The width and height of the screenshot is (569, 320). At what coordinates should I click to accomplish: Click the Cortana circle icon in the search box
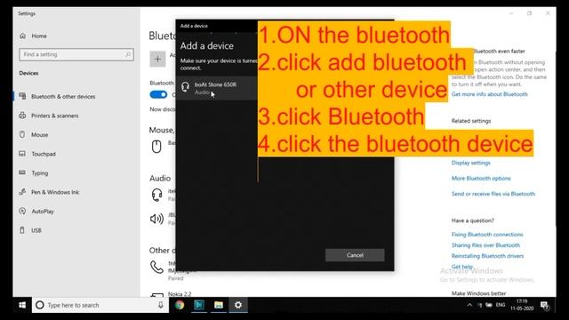[x=40, y=305]
